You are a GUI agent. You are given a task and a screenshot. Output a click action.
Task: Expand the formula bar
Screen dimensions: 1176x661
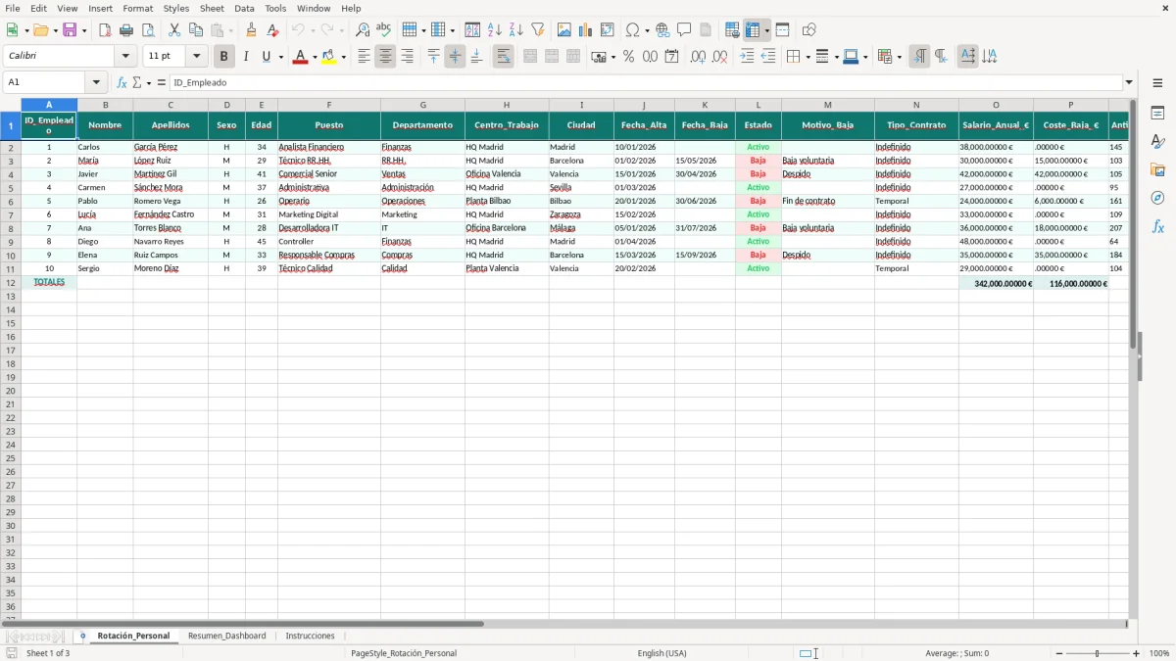(x=1129, y=83)
